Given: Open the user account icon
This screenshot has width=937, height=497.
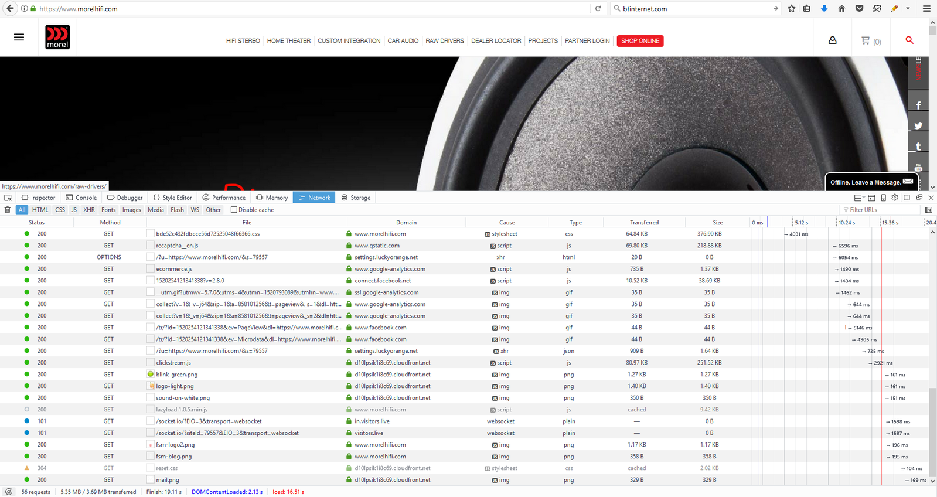Looking at the screenshot, I should click(832, 40).
